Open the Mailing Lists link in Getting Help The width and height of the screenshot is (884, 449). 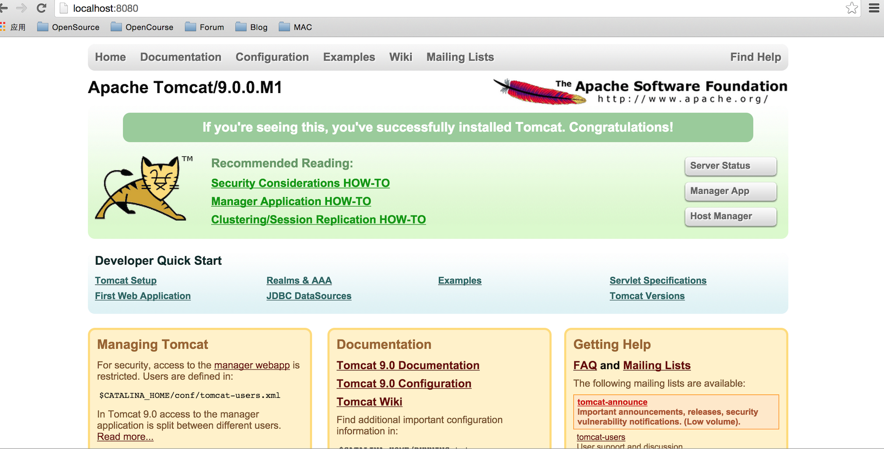pos(657,365)
